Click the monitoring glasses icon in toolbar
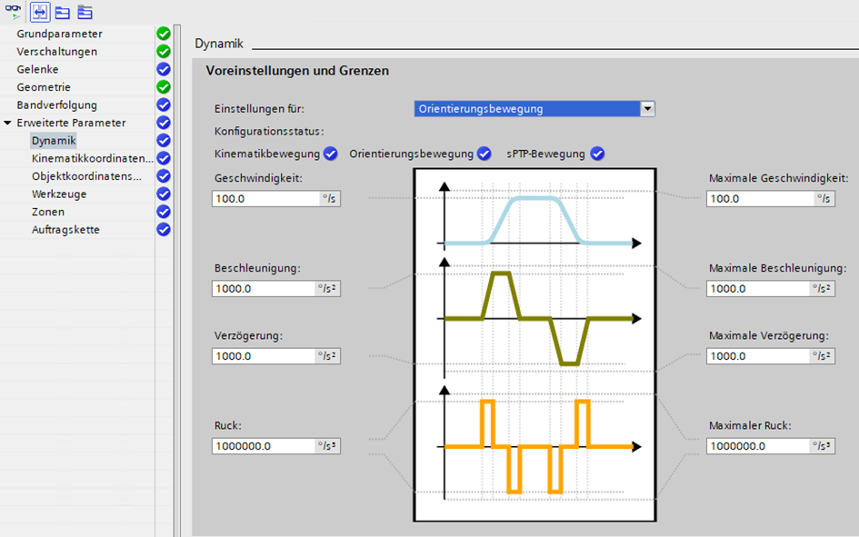859x537 pixels. tap(13, 11)
